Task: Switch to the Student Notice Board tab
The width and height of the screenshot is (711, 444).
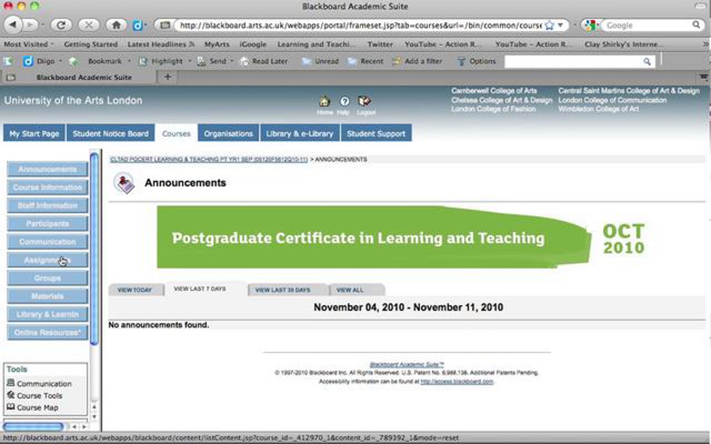Action: pyautogui.click(x=111, y=133)
